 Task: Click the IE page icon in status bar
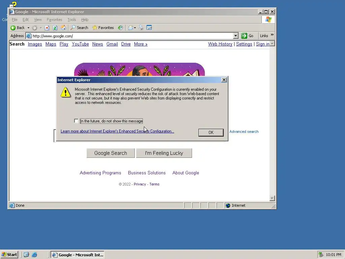click(x=12, y=205)
